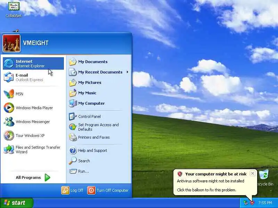The image size is (278, 208).
Task: Click the My Music folder icon
Action: (x=73, y=93)
